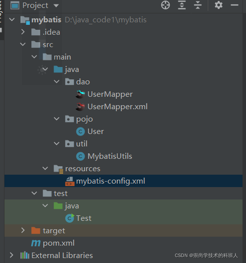Expand the .idea folder

pyautogui.click(x=23, y=32)
